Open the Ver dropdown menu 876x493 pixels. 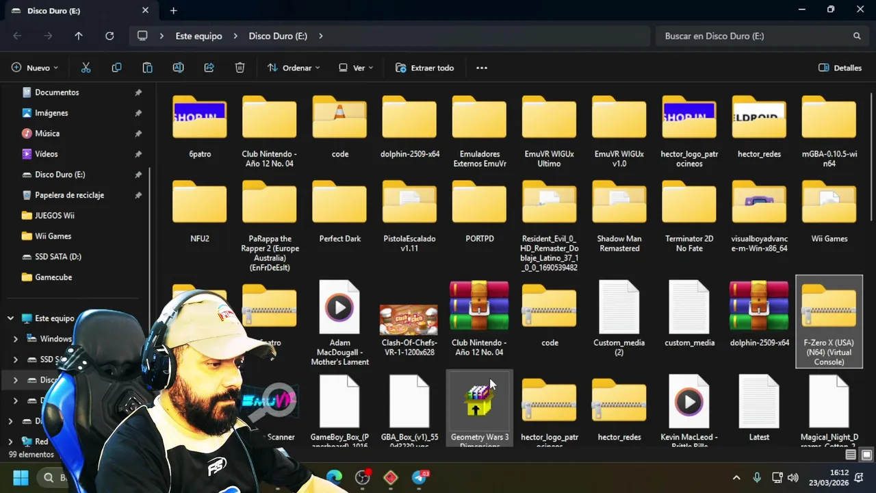coord(356,68)
